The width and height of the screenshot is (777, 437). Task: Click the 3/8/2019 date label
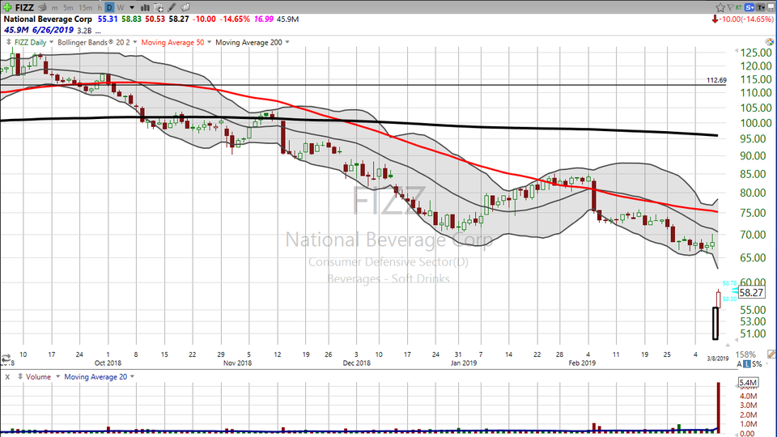718,359
